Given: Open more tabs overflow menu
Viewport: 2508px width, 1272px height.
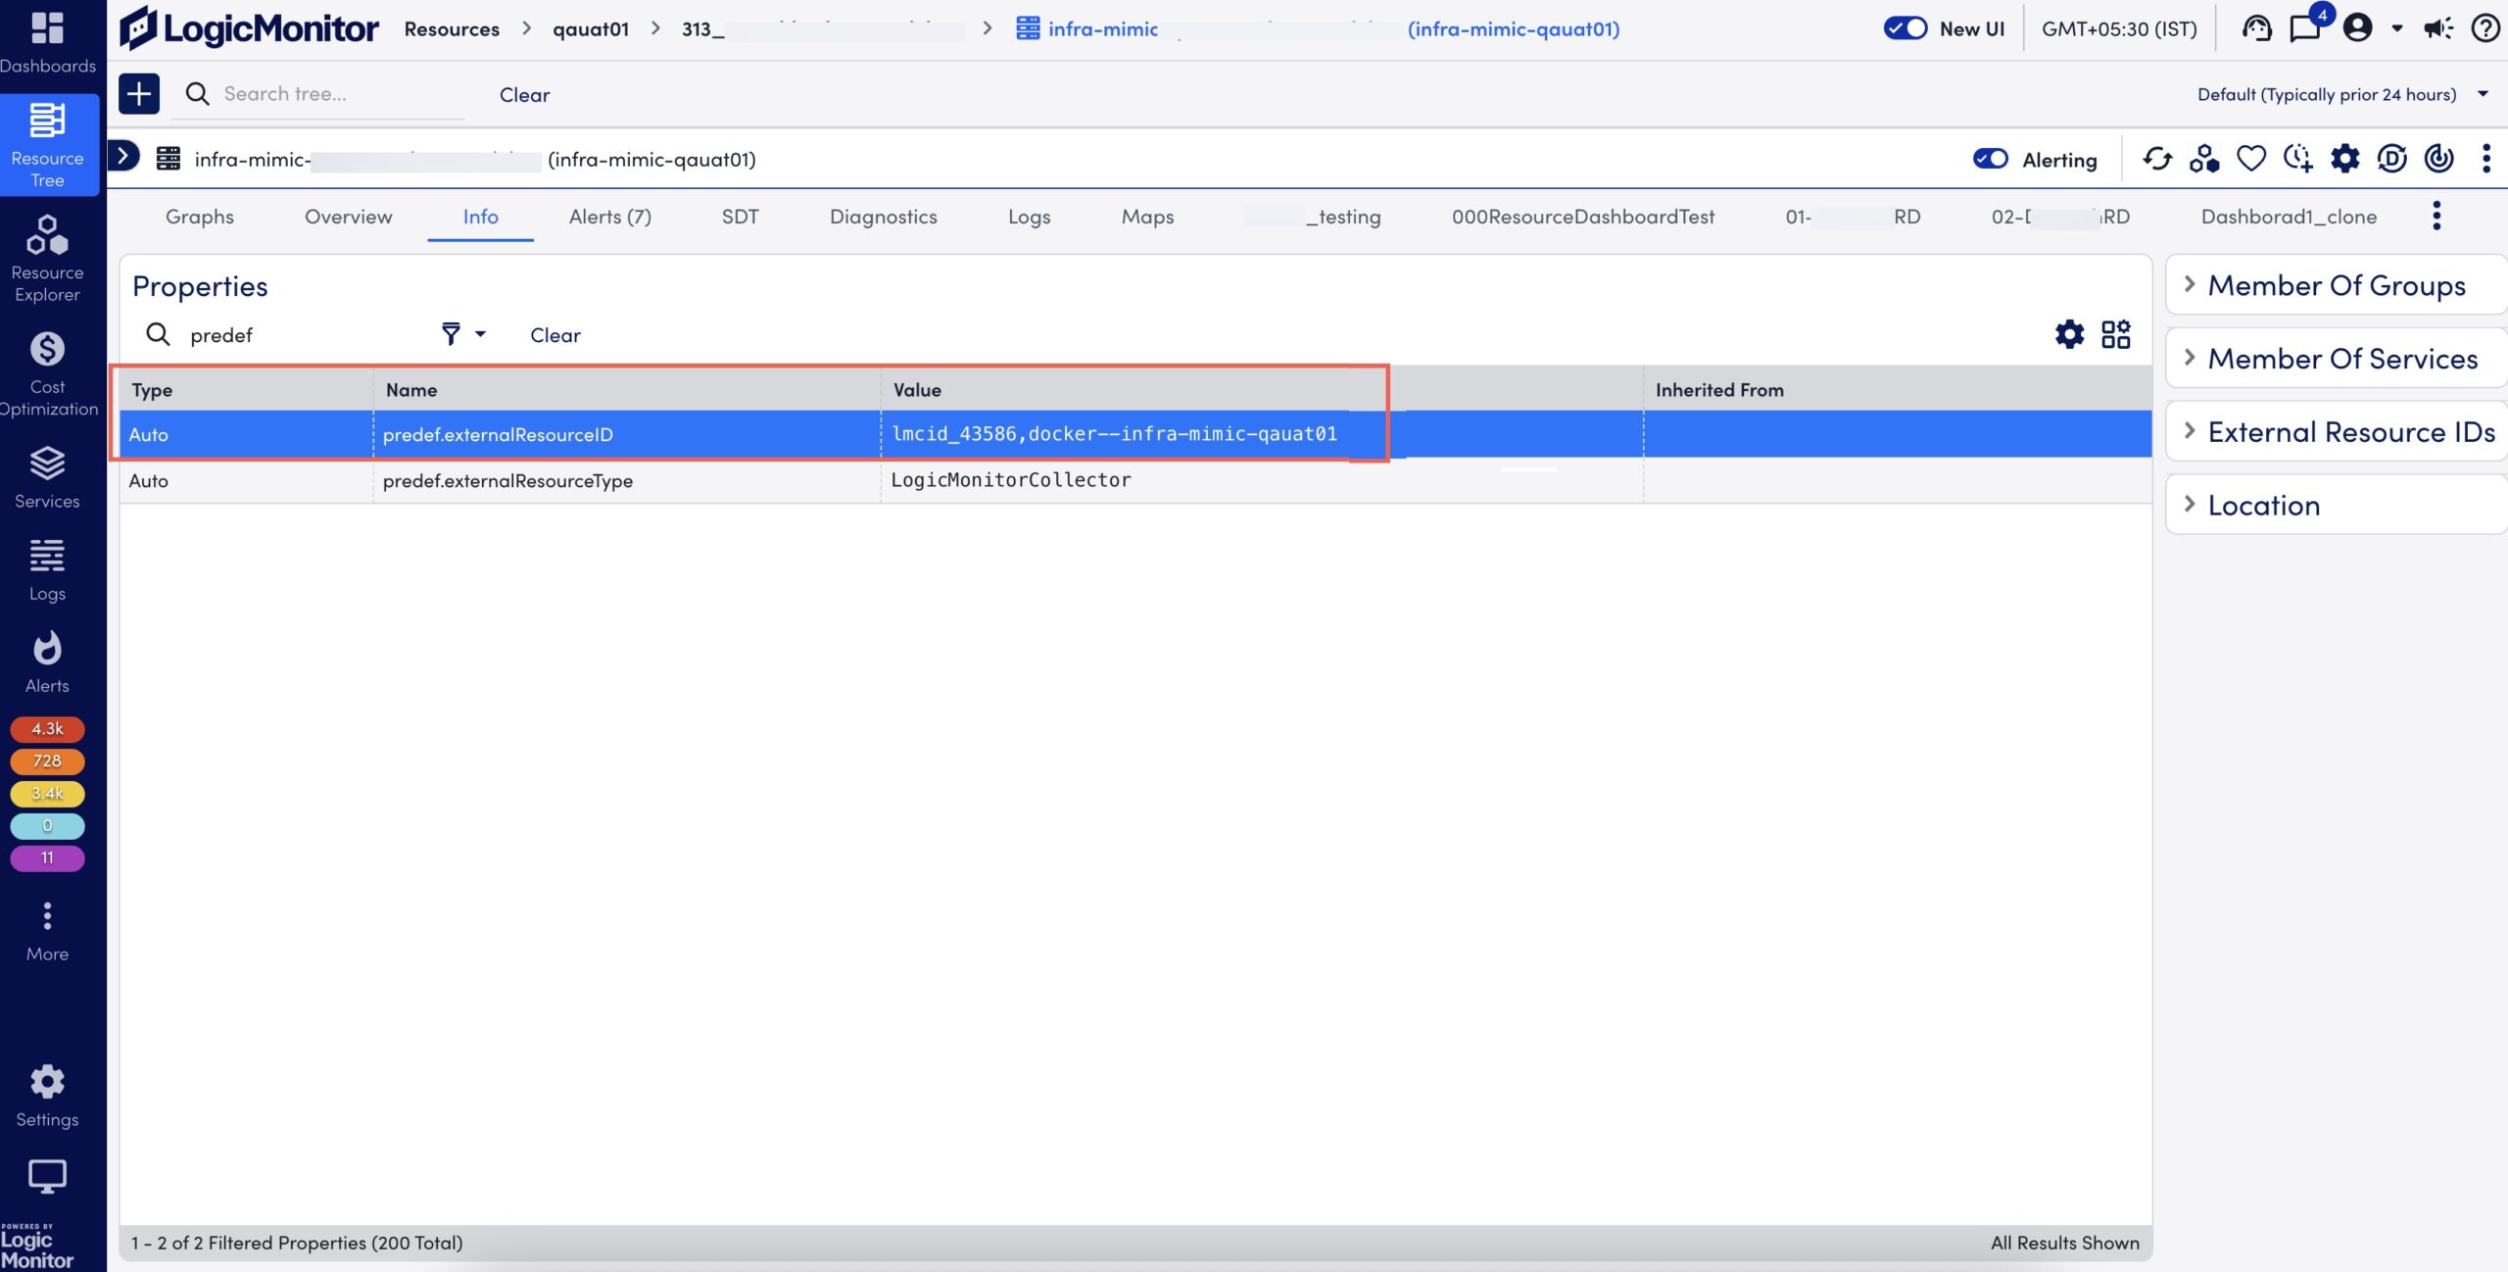Looking at the screenshot, I should [x=2436, y=216].
